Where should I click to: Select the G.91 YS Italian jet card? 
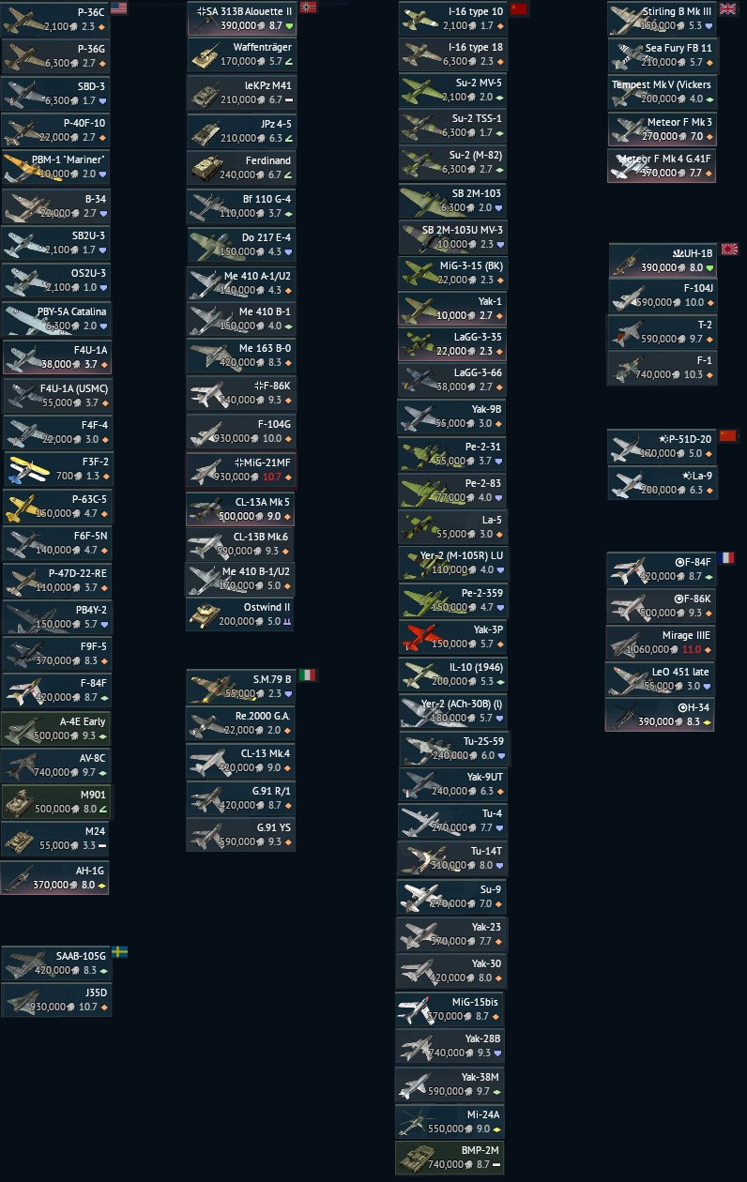click(x=241, y=835)
